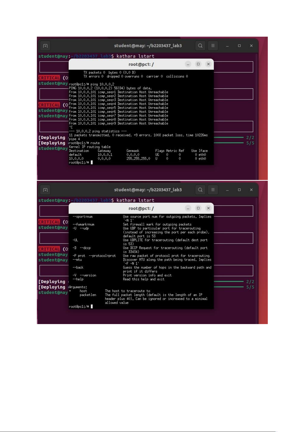Minimize the root@pc1 window showing ping output
The image size is (305, 432).
(x=188, y=64)
